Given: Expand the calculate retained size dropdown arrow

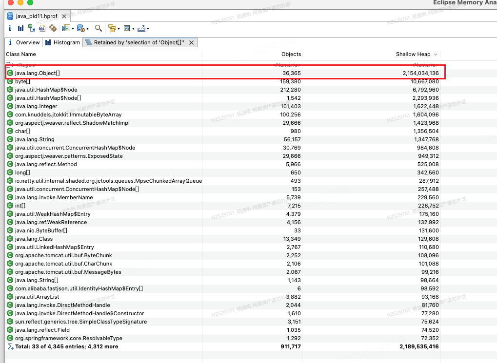Looking at the screenshot, I should (134, 29).
